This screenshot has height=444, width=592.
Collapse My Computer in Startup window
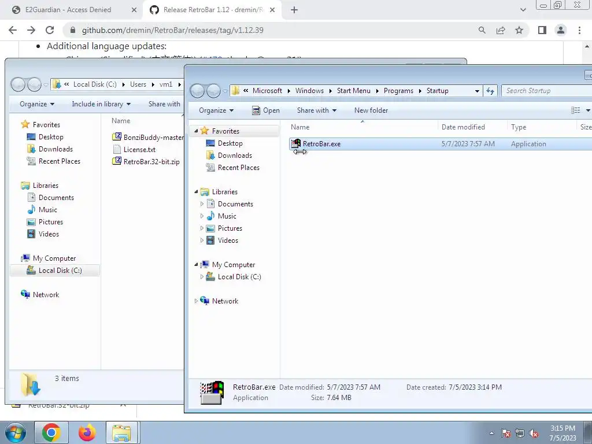coord(196,265)
